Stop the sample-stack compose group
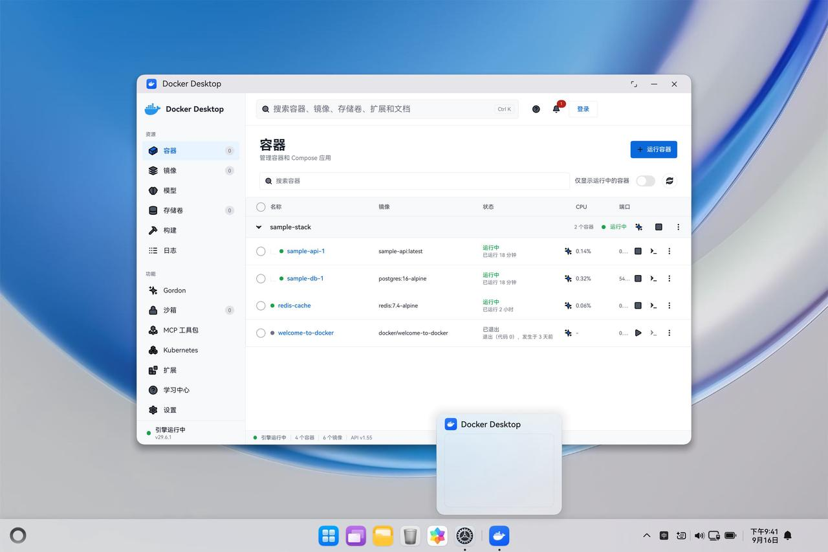This screenshot has height=552, width=828. click(x=659, y=227)
